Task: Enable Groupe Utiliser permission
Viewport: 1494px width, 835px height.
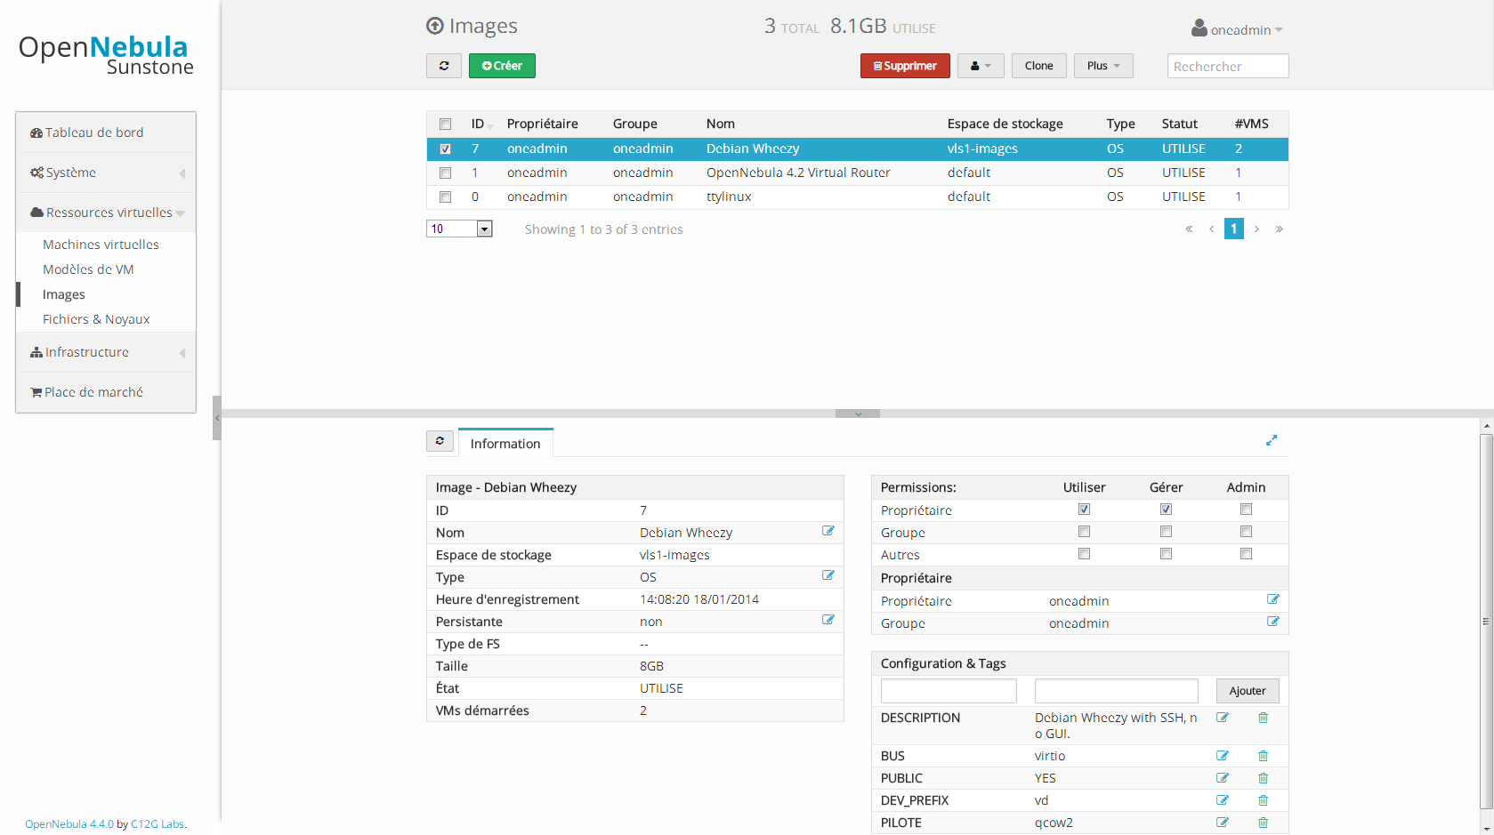Action: (x=1084, y=531)
